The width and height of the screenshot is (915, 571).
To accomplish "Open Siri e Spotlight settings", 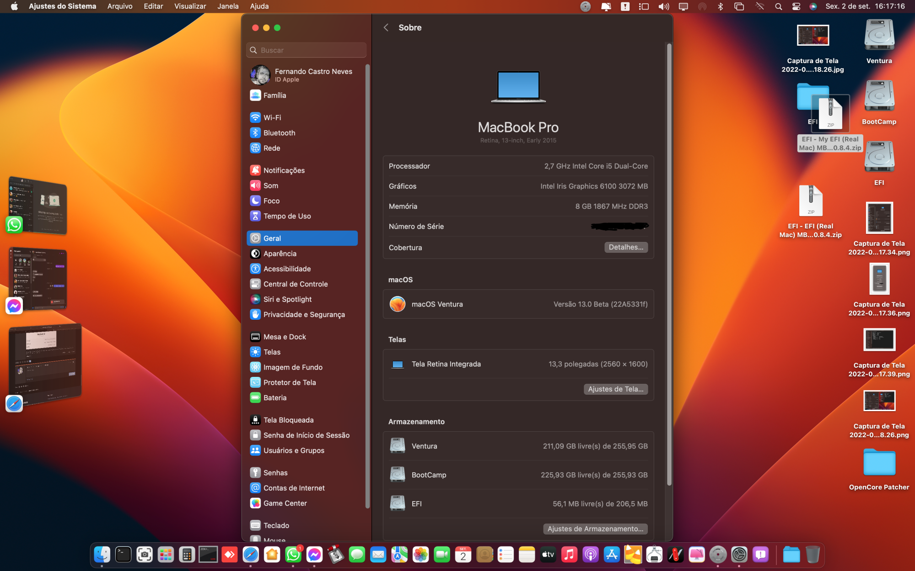I will click(x=287, y=299).
